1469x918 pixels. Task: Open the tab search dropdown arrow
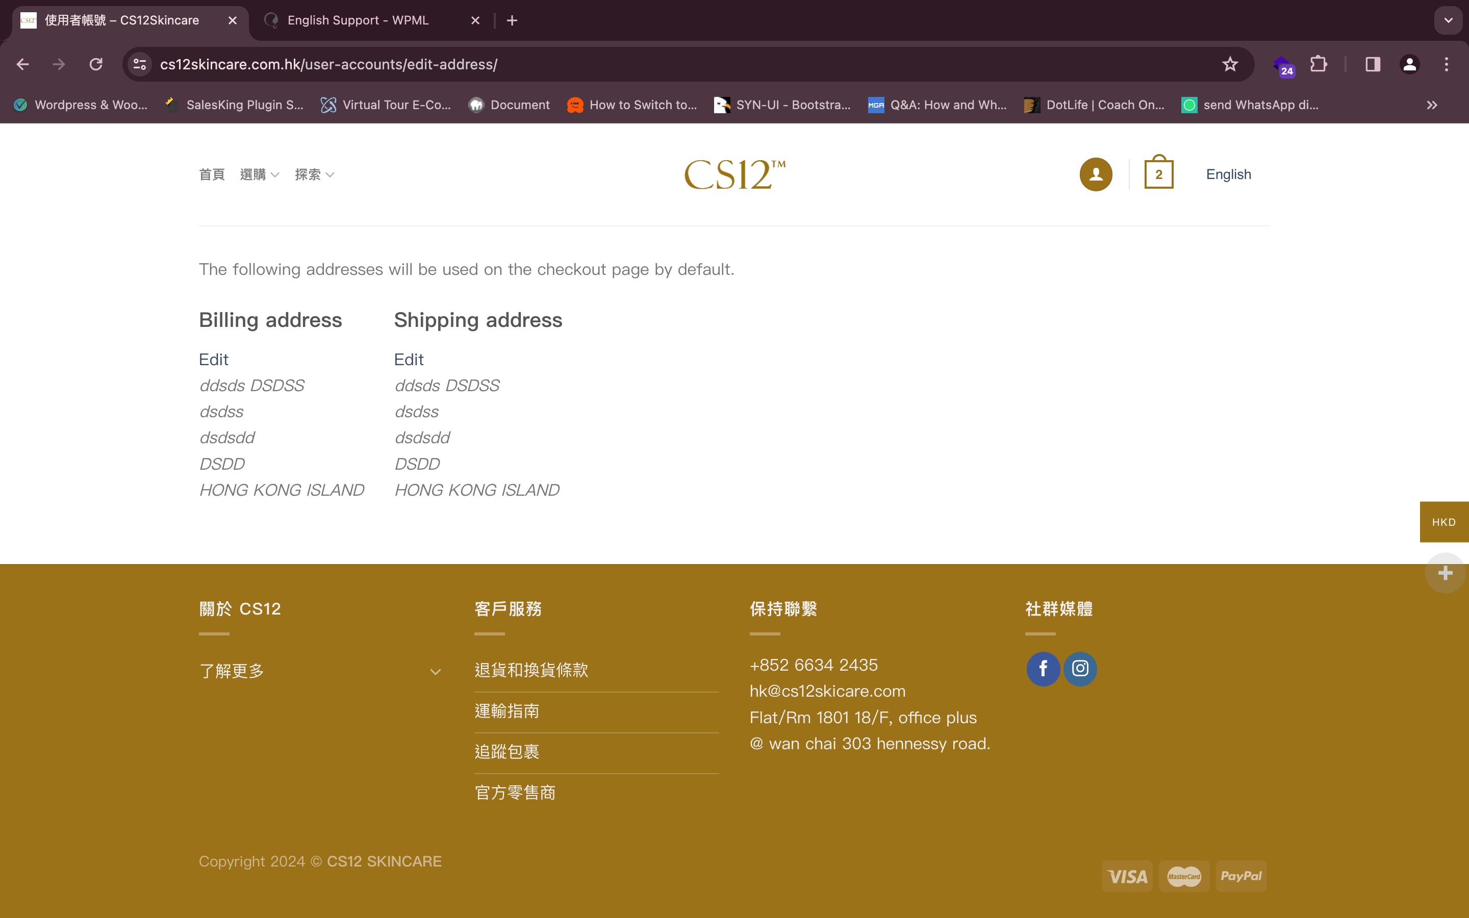coord(1449,20)
